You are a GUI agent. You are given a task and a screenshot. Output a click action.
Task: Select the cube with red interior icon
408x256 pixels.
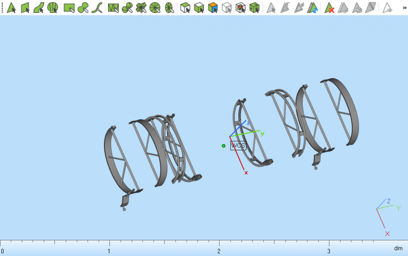point(241,7)
